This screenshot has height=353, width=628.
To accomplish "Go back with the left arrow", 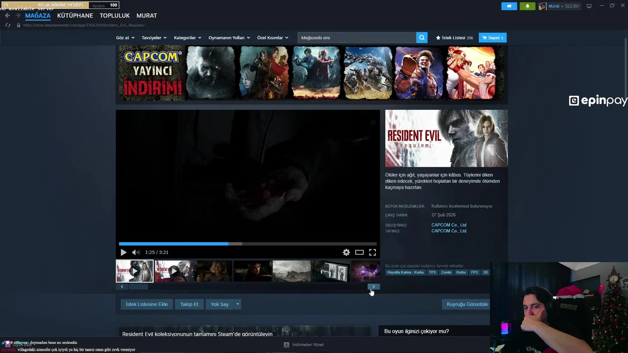I will [x=7, y=16].
